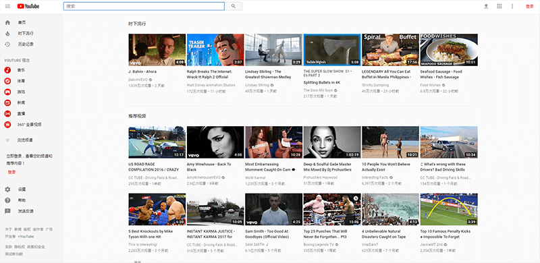This screenshot has height=263, width=540.
Task: Click the +YouTube footer link
Action: (x=26, y=237)
